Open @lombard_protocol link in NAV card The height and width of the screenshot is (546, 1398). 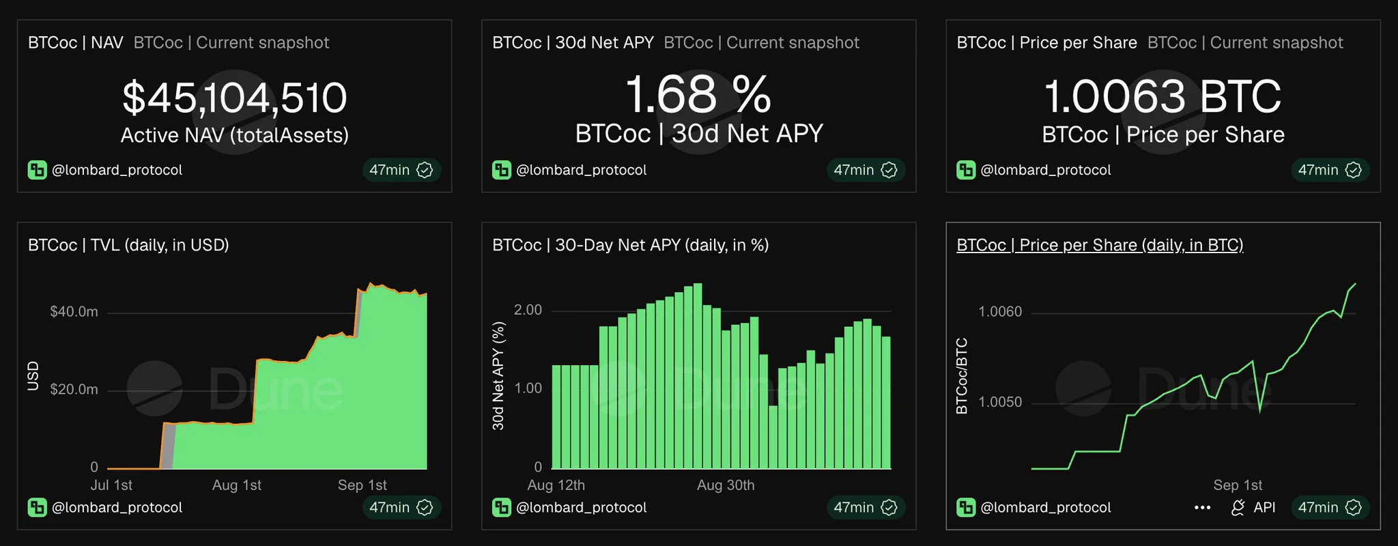117,170
